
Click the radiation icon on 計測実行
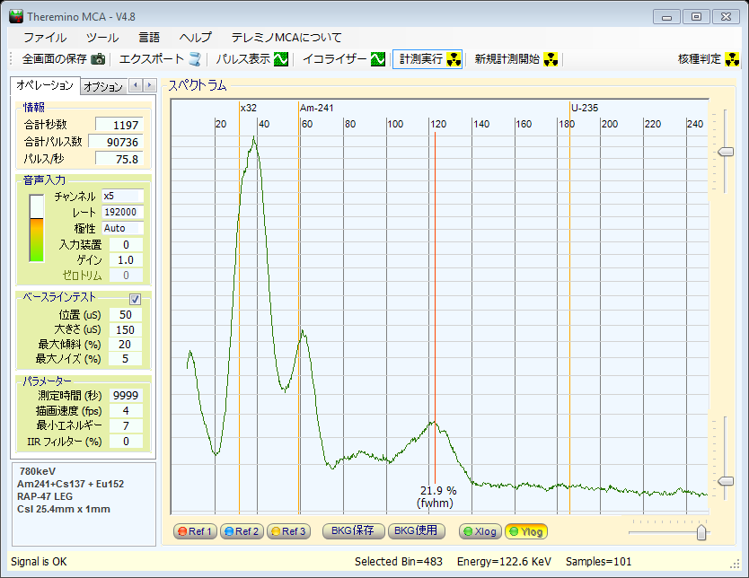click(454, 59)
